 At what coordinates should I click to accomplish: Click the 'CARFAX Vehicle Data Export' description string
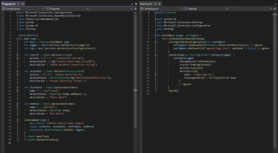click(x=65, y=123)
